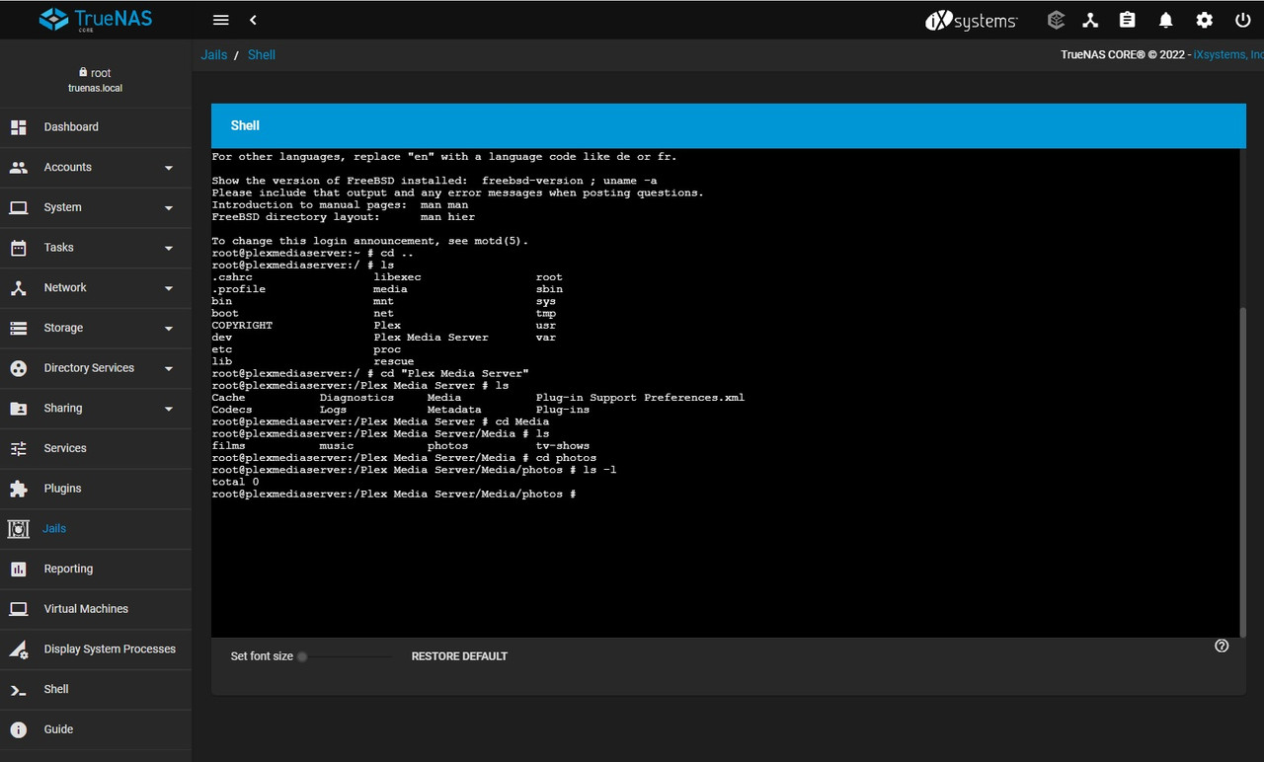The image size is (1264, 762).
Task: Click the Jails breadcrumb link
Action: 214,55
